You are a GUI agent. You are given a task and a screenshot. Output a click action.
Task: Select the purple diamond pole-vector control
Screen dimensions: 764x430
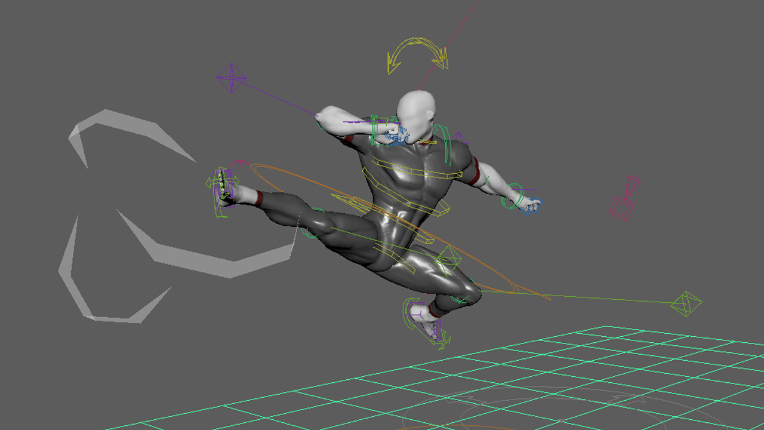coord(231,78)
